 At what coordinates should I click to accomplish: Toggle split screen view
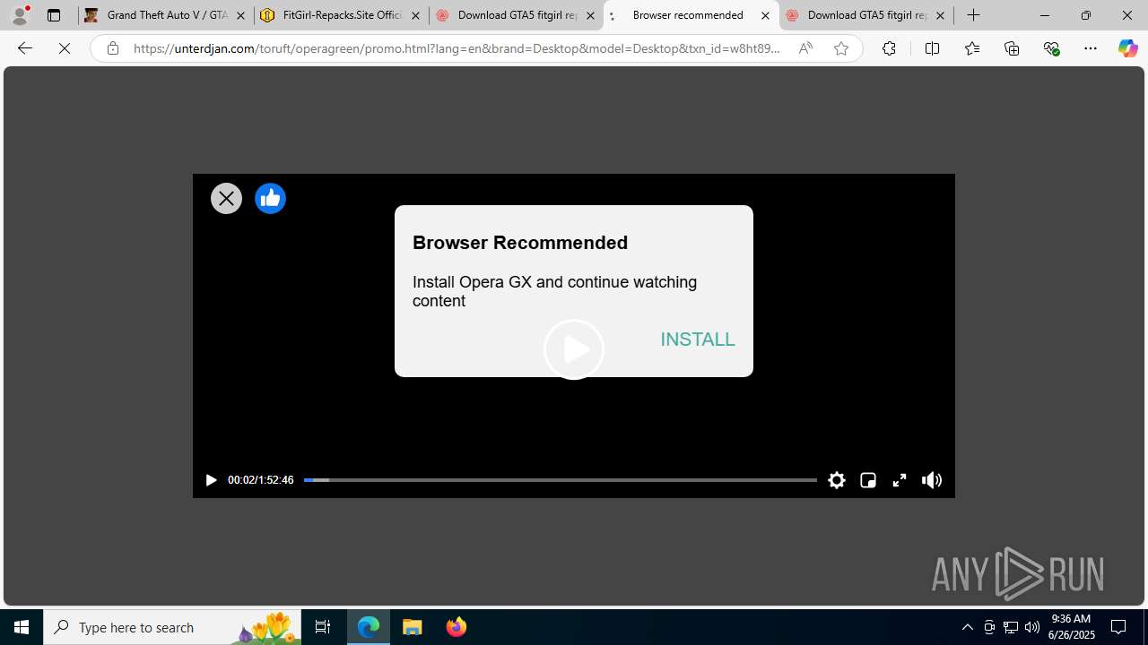(x=932, y=48)
